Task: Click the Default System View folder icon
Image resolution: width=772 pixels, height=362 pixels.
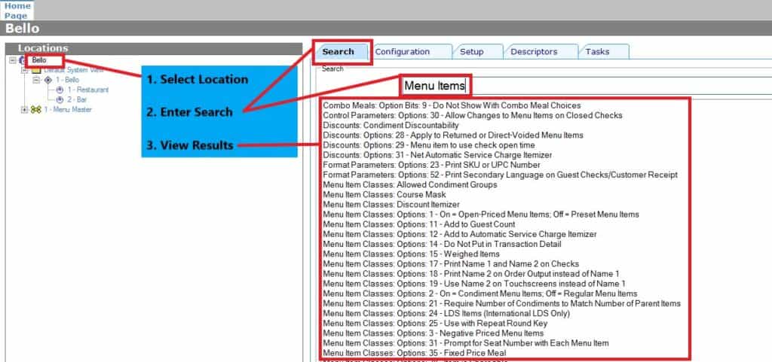Action: point(36,70)
